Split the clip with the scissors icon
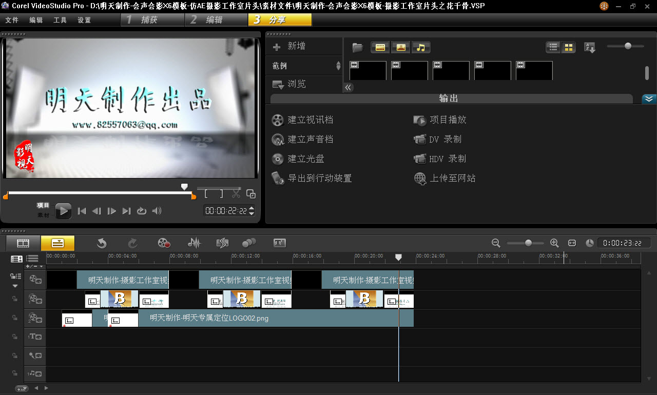This screenshot has width=657, height=395. [x=236, y=194]
